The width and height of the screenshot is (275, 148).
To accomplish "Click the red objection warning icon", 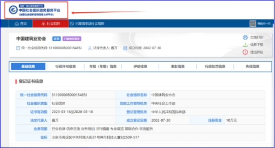I will pyautogui.click(x=245, y=52).
